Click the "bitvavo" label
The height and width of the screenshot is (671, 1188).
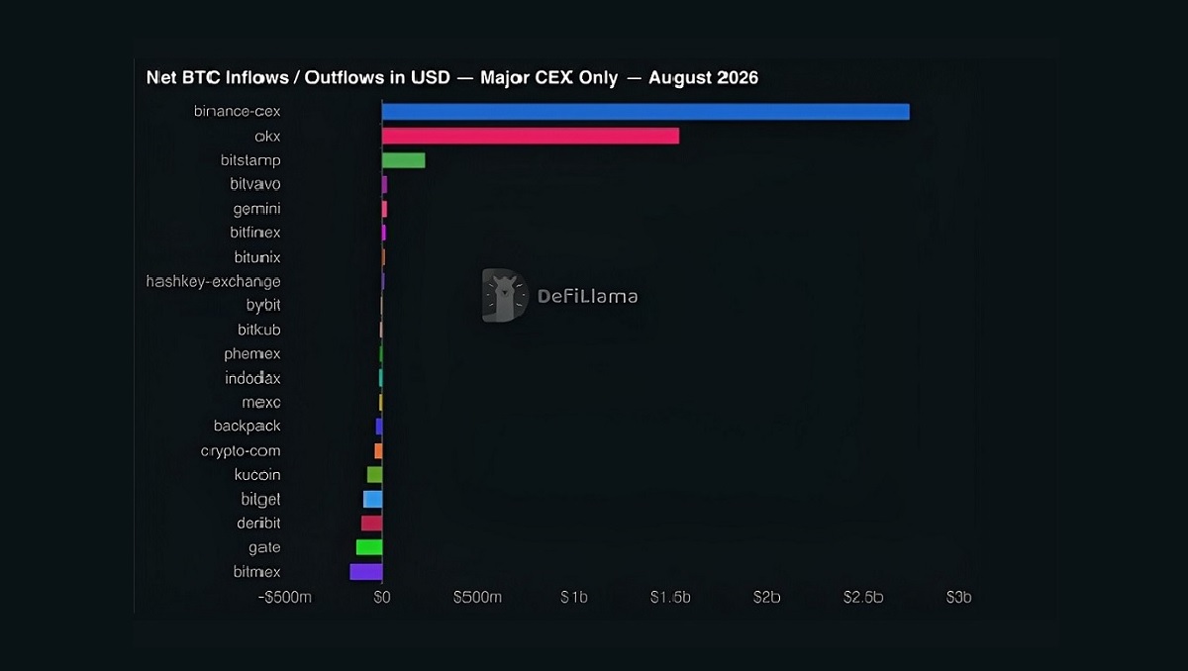tap(255, 184)
